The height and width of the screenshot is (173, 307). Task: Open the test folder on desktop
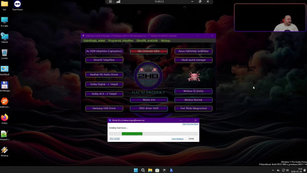click(4, 5)
